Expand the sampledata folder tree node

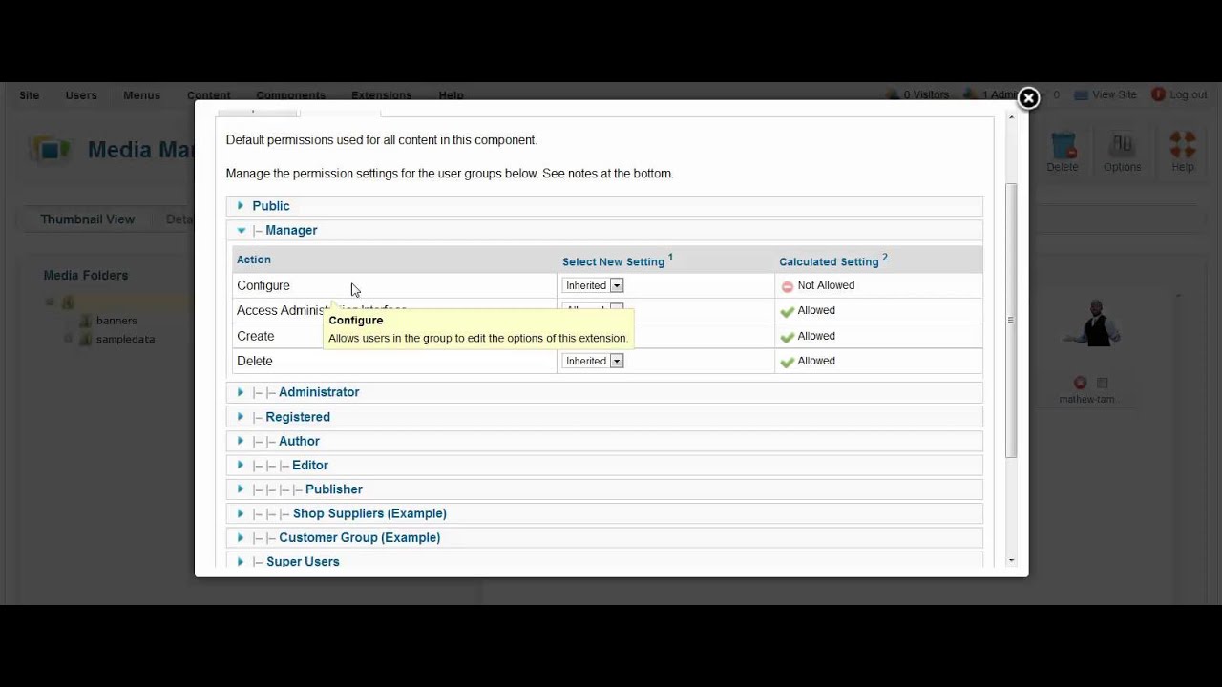click(x=68, y=339)
